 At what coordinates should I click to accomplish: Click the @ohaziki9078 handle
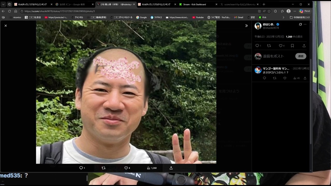pyautogui.click(x=271, y=28)
